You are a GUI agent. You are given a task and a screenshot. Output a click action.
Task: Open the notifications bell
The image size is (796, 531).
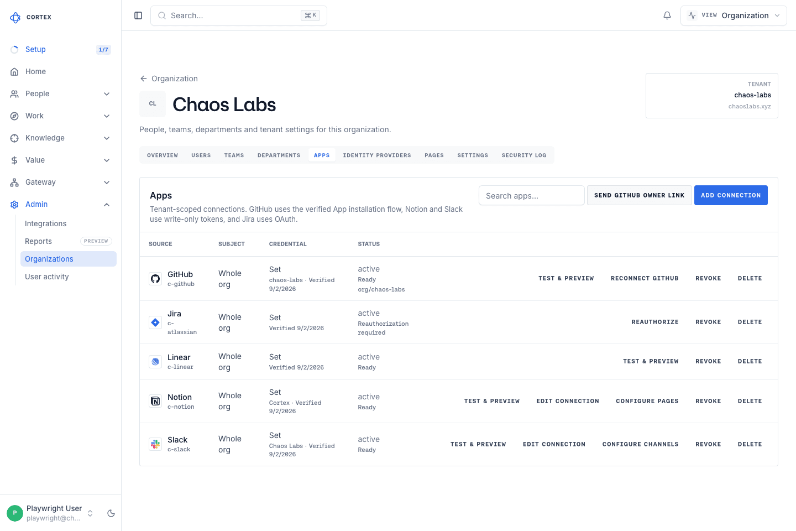[x=667, y=15]
